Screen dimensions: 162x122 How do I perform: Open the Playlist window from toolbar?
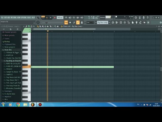pos(113,23)
